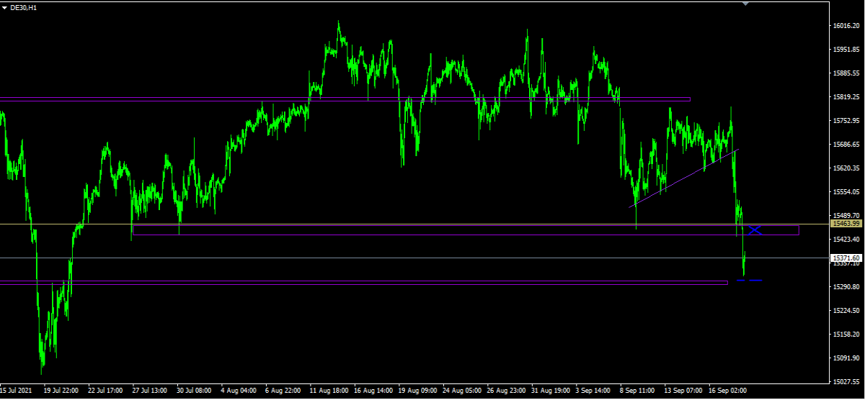Viewport: 865px width, 400px height.
Task: Select the diagonal purple trendline
Action: pos(683,178)
